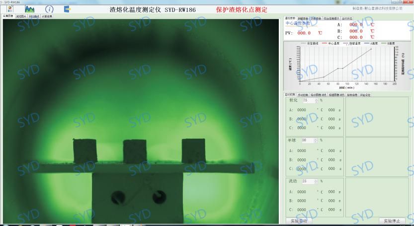Select the 熔渣图像浏览 tab
Image resolution: width=414 pixels, height=226 pixels.
click(336, 95)
